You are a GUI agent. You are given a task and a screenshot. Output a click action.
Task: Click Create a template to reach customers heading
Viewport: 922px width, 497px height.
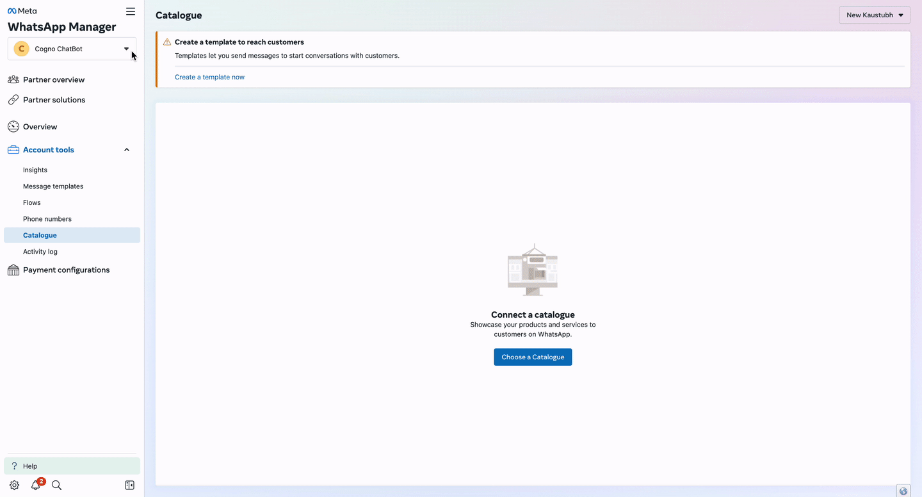point(239,42)
